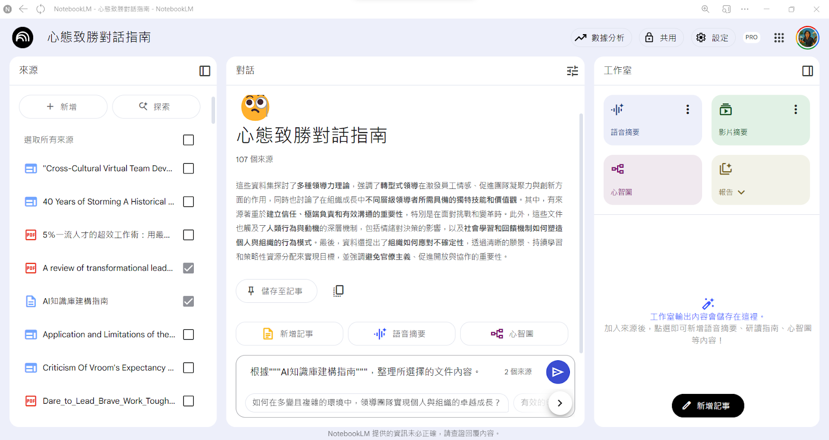Collapse the Sources panel with its toggle icon
The height and width of the screenshot is (440, 829).
pyautogui.click(x=205, y=71)
